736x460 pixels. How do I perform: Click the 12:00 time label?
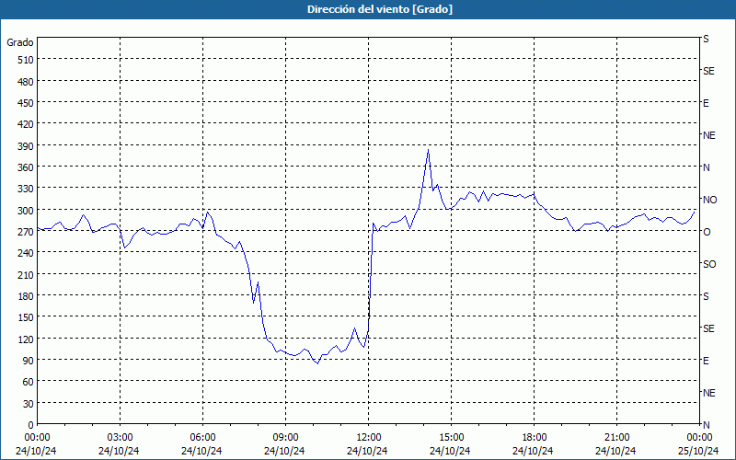(x=369, y=438)
